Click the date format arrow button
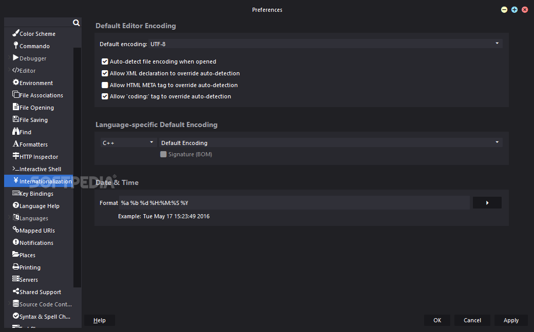 tap(487, 203)
